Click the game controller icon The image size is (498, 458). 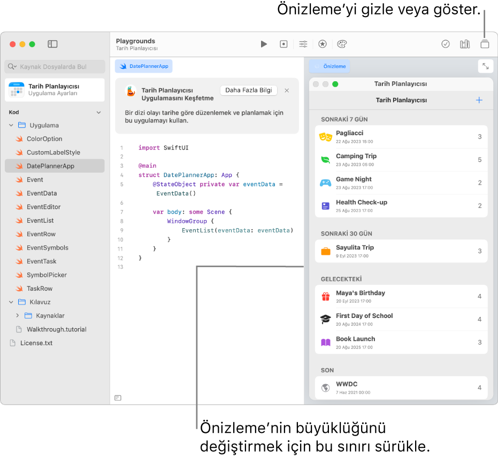[326, 183]
